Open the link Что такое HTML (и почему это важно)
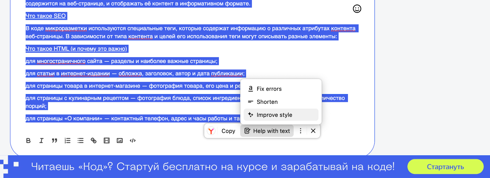This screenshot has height=178, width=490. pos(76,49)
